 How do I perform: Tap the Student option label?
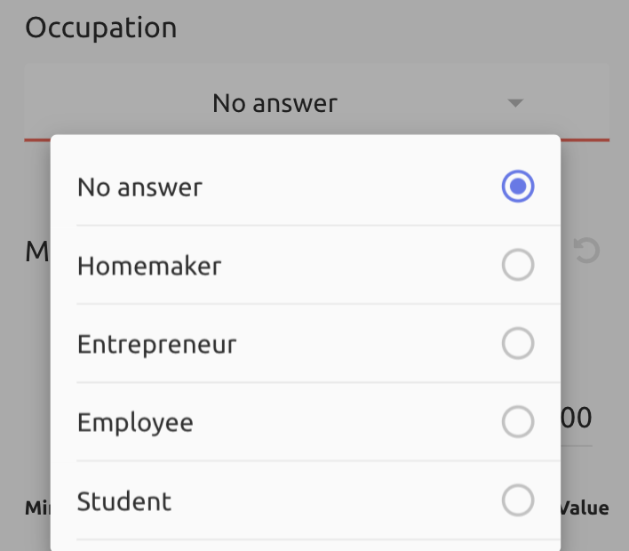tap(124, 501)
